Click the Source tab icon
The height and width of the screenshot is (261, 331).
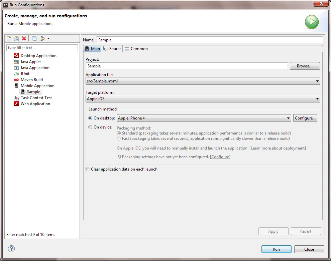[x=105, y=49]
